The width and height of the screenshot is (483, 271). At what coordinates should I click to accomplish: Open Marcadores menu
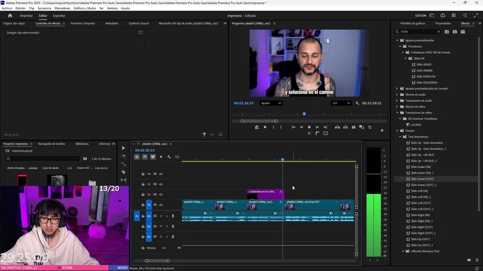point(62,8)
